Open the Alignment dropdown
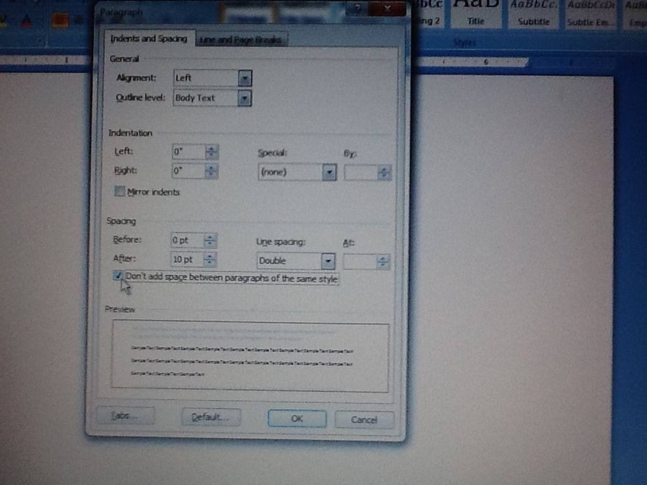 click(244, 79)
